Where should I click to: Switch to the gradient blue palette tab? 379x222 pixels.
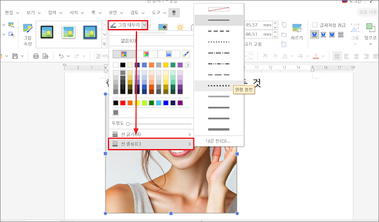click(168, 54)
